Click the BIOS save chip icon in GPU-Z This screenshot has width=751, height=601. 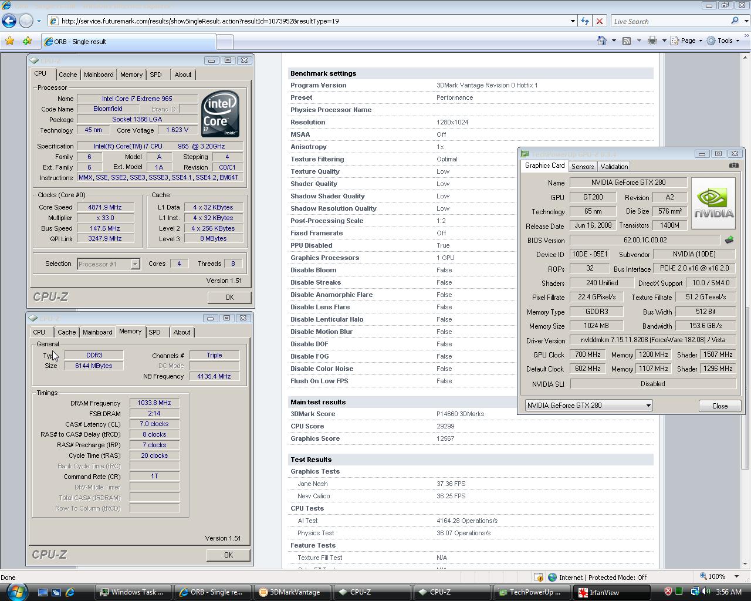point(729,240)
